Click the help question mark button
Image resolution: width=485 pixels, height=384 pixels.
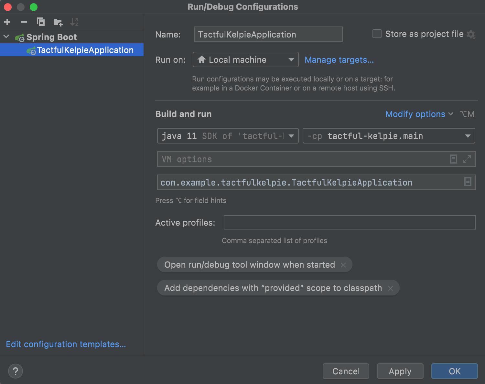coord(16,371)
